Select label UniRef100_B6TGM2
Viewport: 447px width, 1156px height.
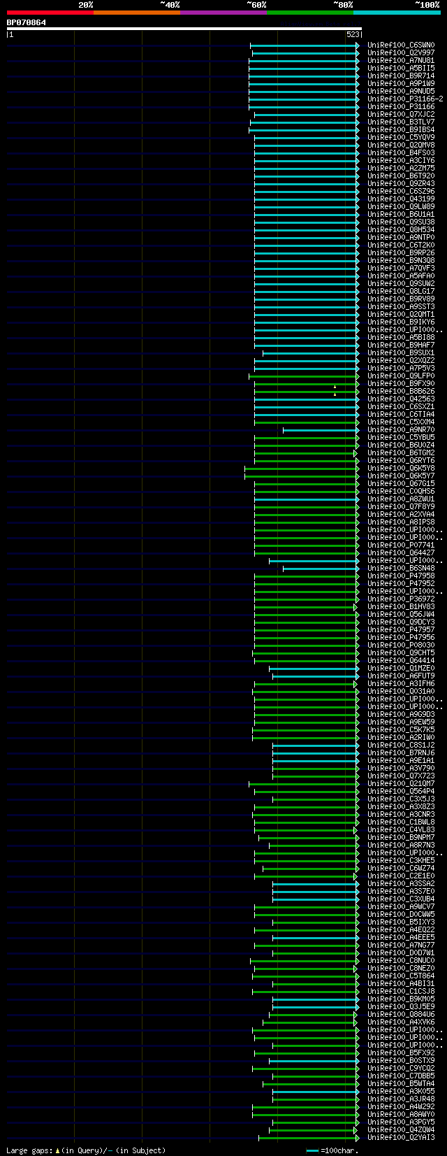click(401, 453)
